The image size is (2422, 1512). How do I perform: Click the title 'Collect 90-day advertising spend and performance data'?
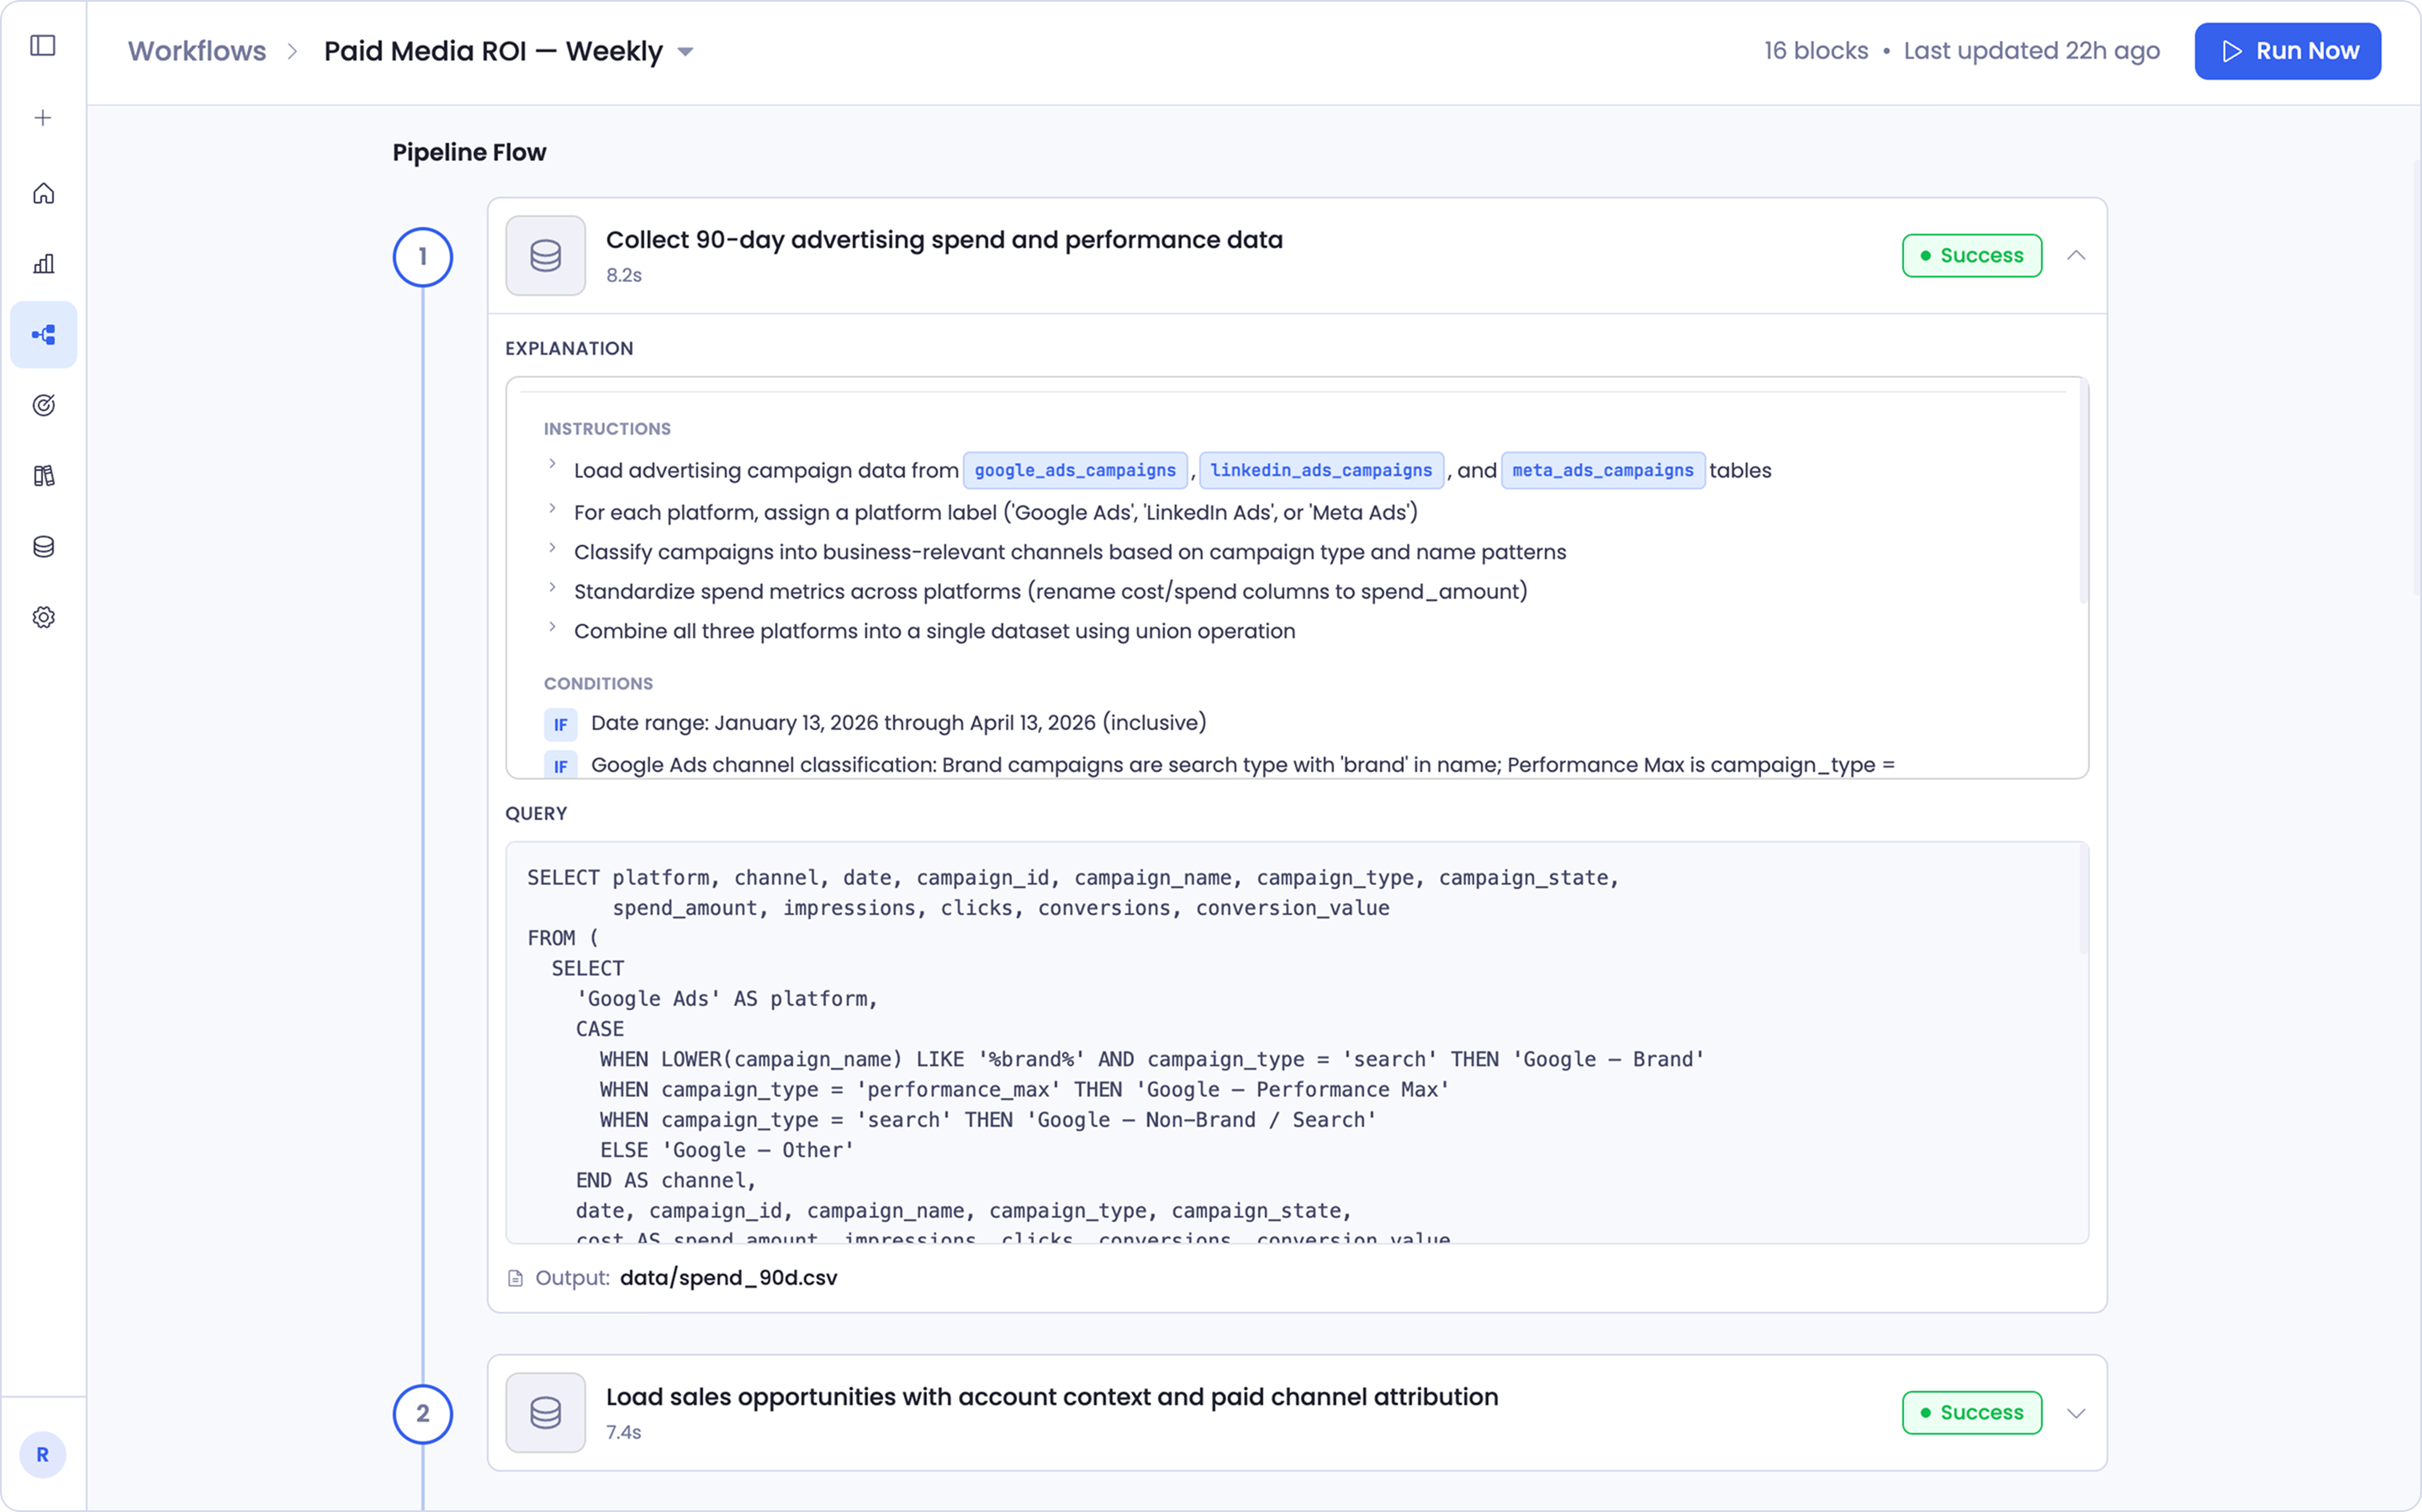coord(944,240)
